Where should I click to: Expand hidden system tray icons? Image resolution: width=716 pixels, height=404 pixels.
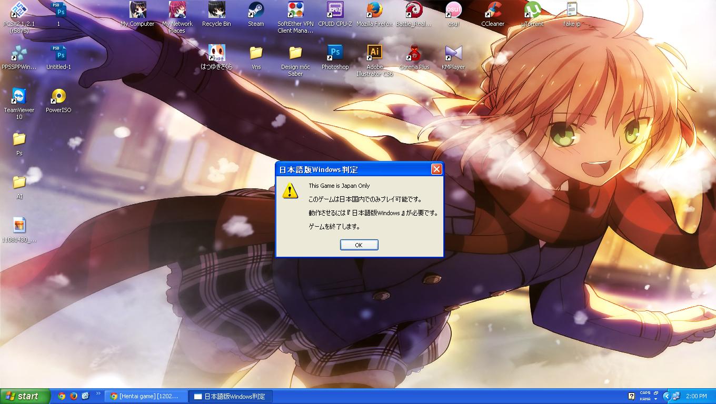pyautogui.click(x=667, y=396)
